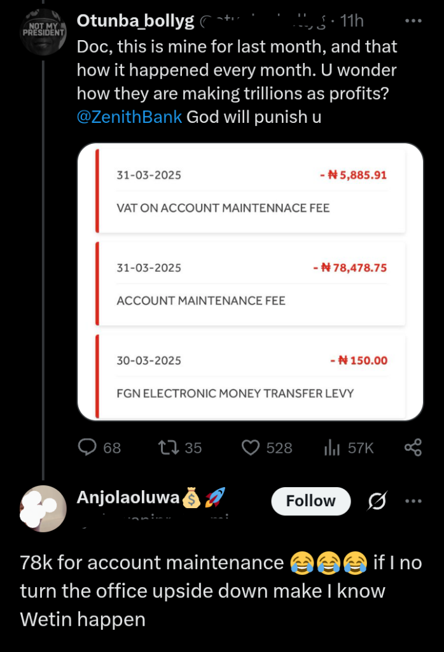Open Anjolaoluwa's profile picture
Viewport: 444px width, 652px height.
43,509
